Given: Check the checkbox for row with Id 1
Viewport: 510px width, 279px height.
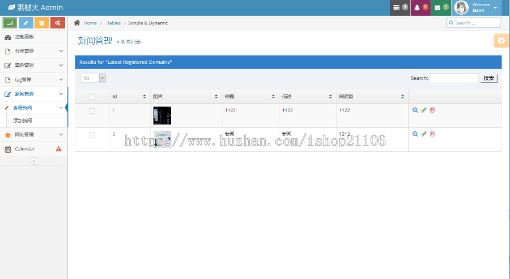Looking at the screenshot, I should pos(92,111).
